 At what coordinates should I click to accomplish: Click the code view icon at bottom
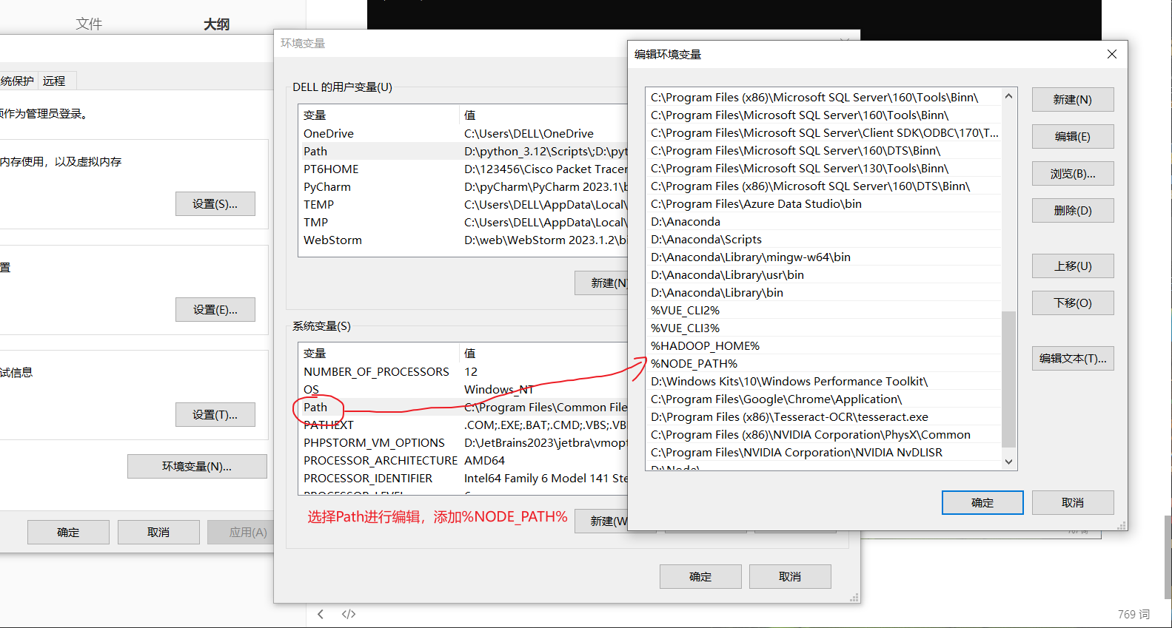click(x=349, y=614)
